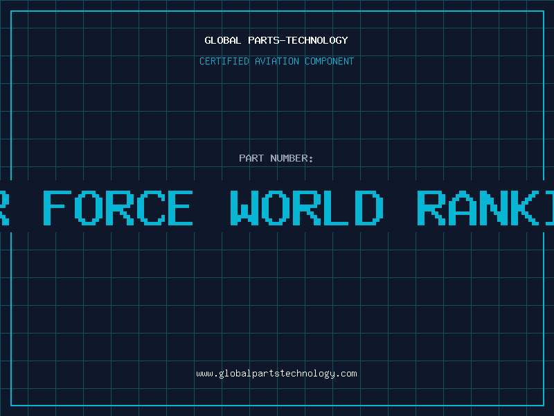This screenshot has height=416, width=554.
Task: Select the word FORCE in the banner
Action: (118, 207)
